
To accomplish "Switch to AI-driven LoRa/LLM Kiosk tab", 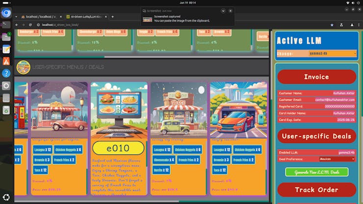I will coord(86,17).
